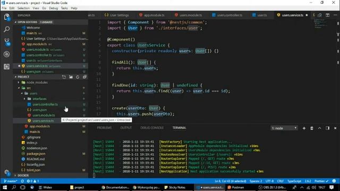Switch to the DEBUG CONSOLE panel tab

[x=152, y=128]
